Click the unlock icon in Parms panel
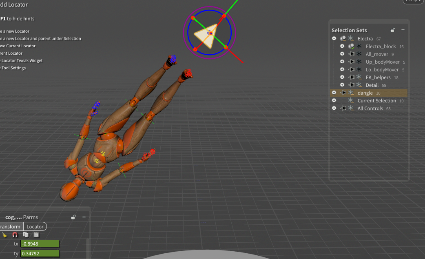 [73, 217]
